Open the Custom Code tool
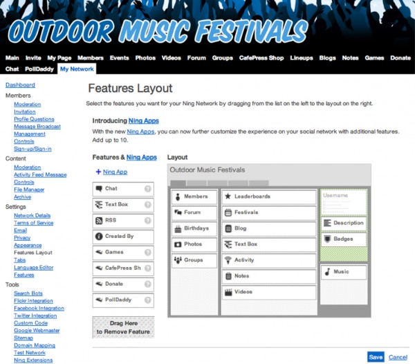The width and height of the screenshot is (415, 364). point(31,323)
